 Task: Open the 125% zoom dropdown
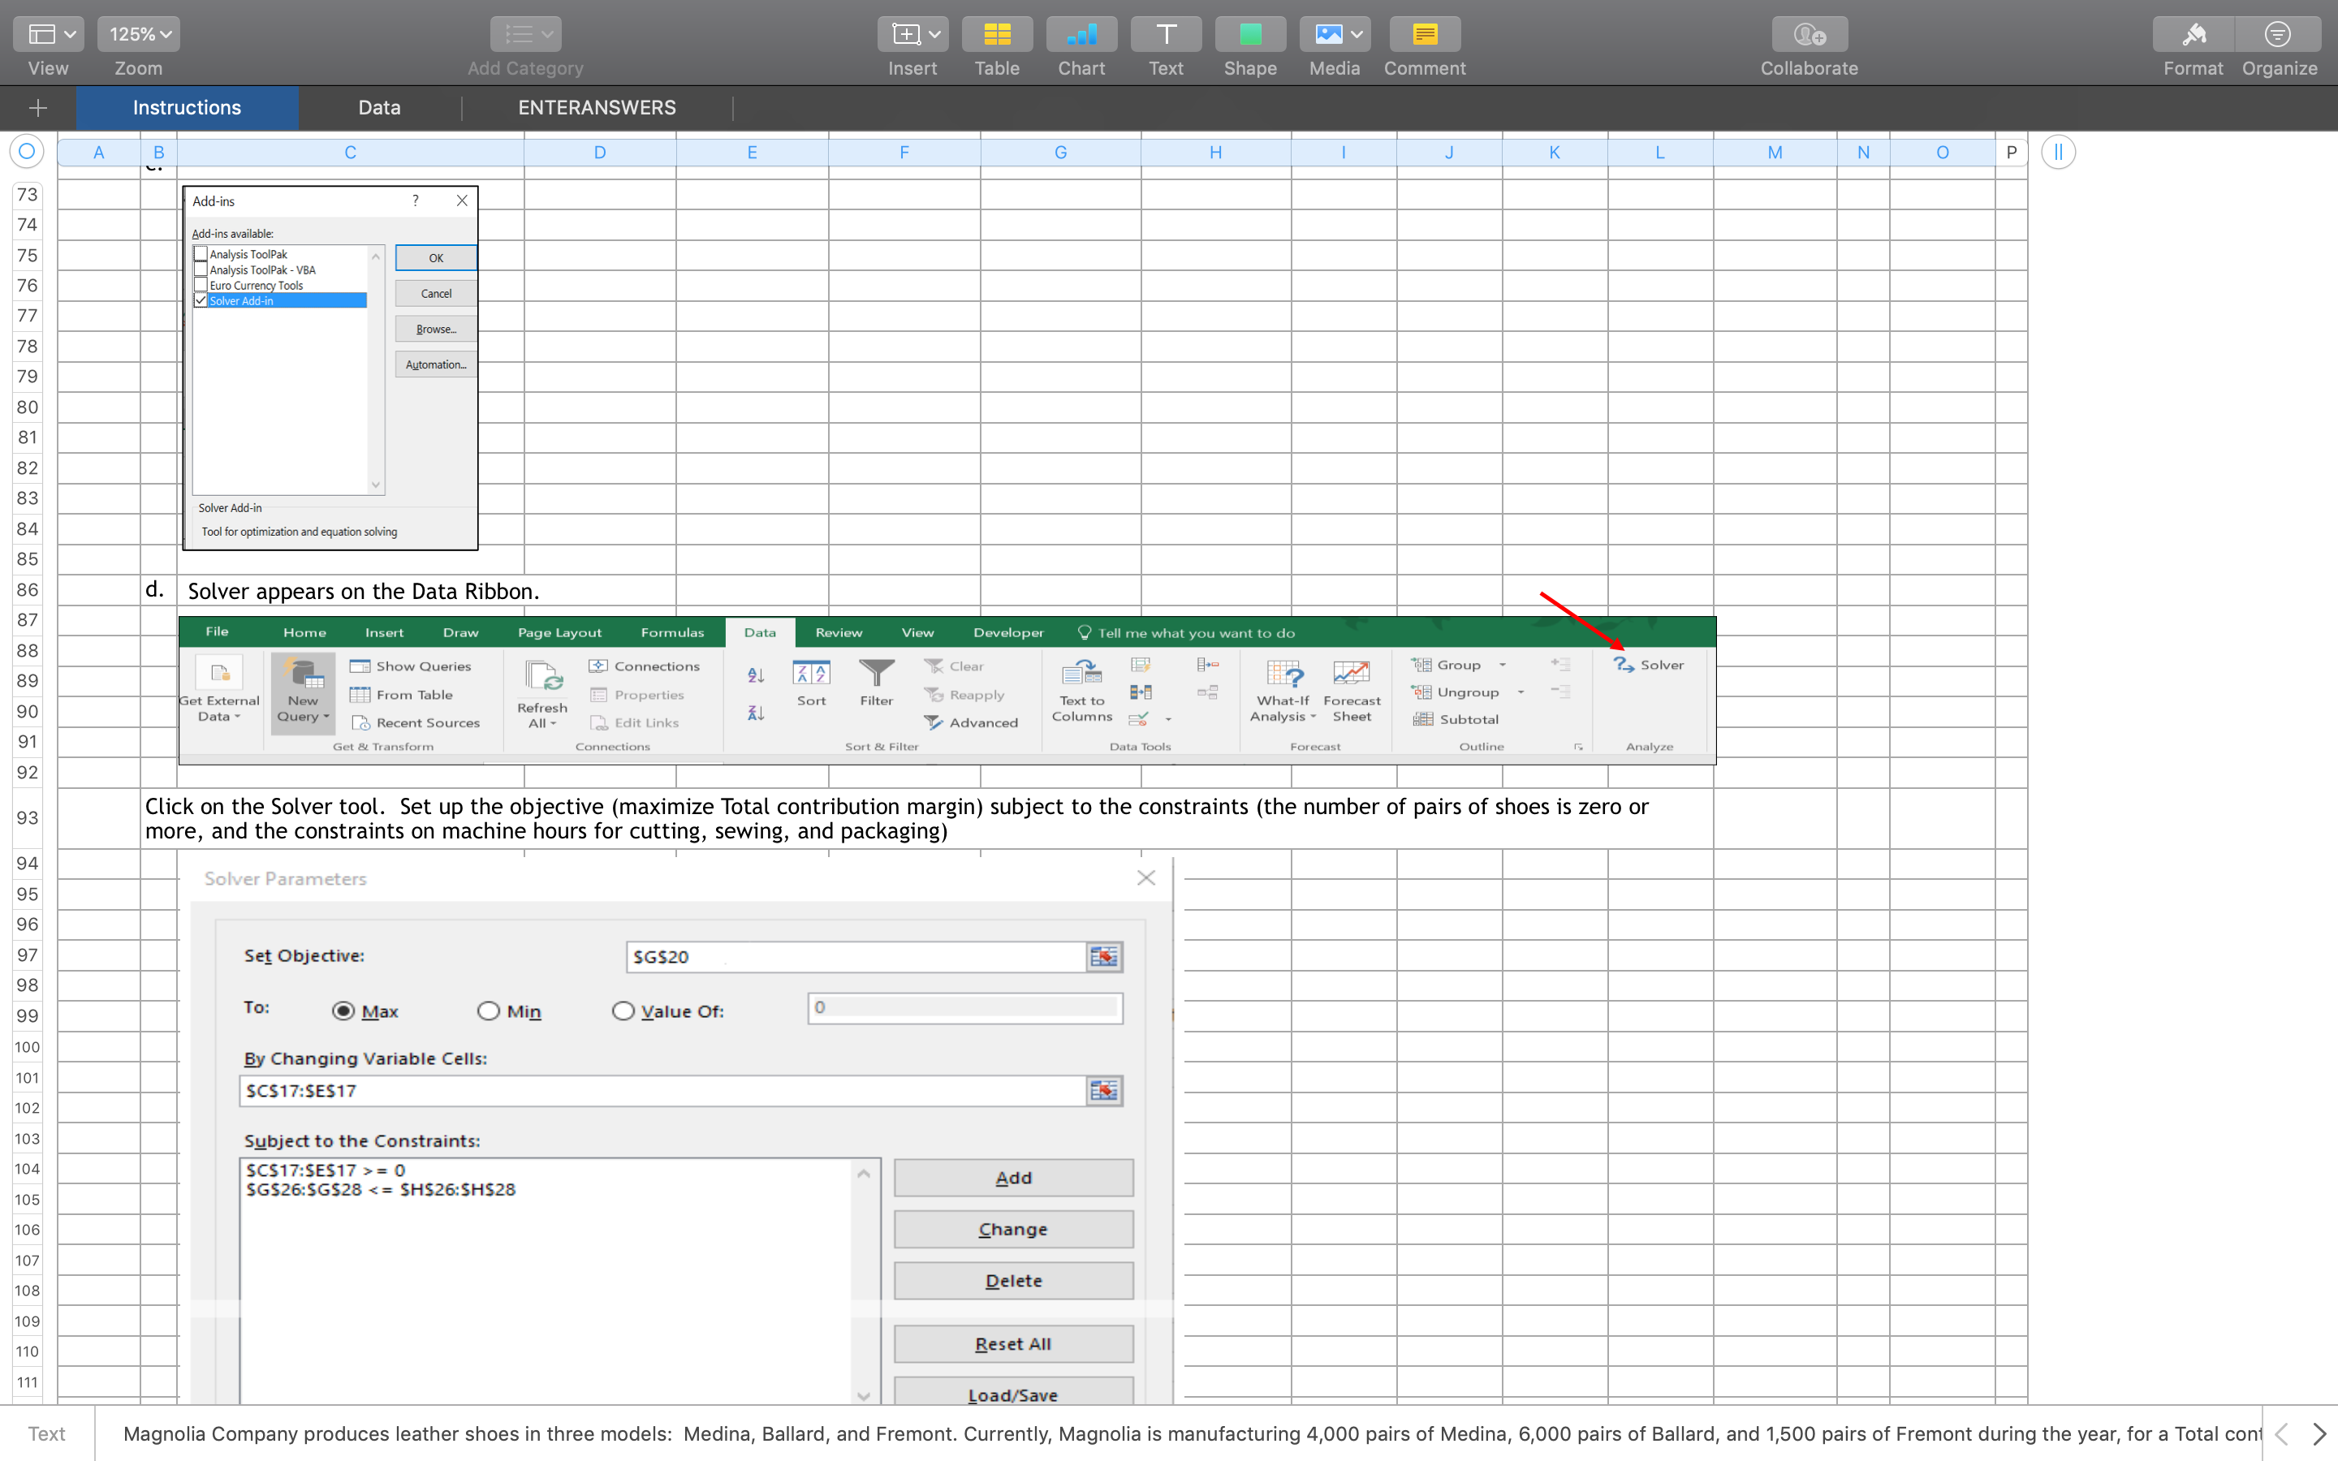138,34
